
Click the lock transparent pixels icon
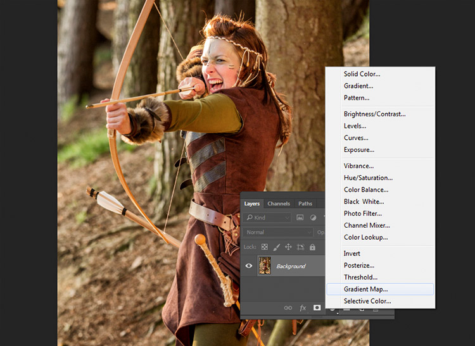pyautogui.click(x=265, y=247)
